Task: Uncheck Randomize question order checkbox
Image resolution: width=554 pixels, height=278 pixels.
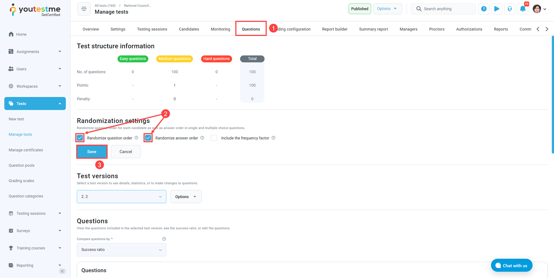Action: click(x=80, y=138)
